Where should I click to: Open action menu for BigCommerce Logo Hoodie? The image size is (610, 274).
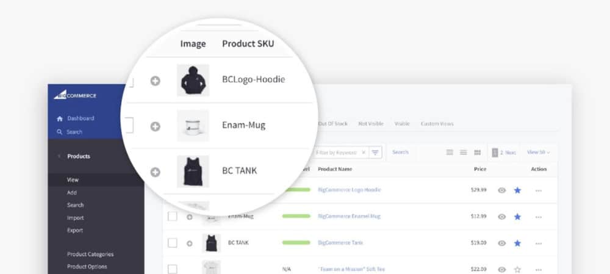tap(539, 191)
